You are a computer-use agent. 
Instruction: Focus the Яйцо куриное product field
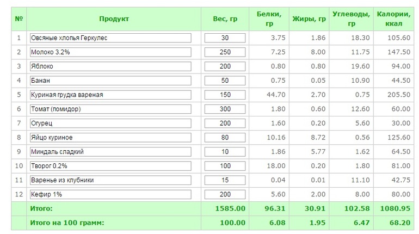point(112,137)
